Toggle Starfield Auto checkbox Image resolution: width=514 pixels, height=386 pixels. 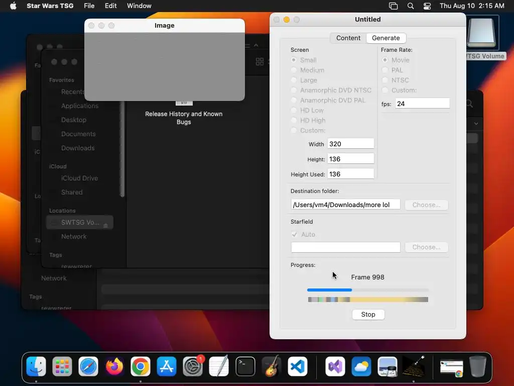tap(294, 234)
